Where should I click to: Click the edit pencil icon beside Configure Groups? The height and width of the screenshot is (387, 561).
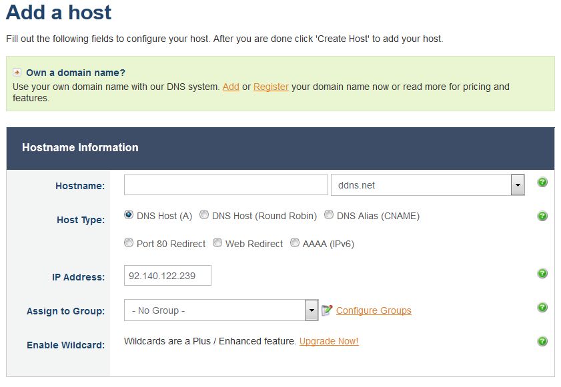[x=326, y=309]
